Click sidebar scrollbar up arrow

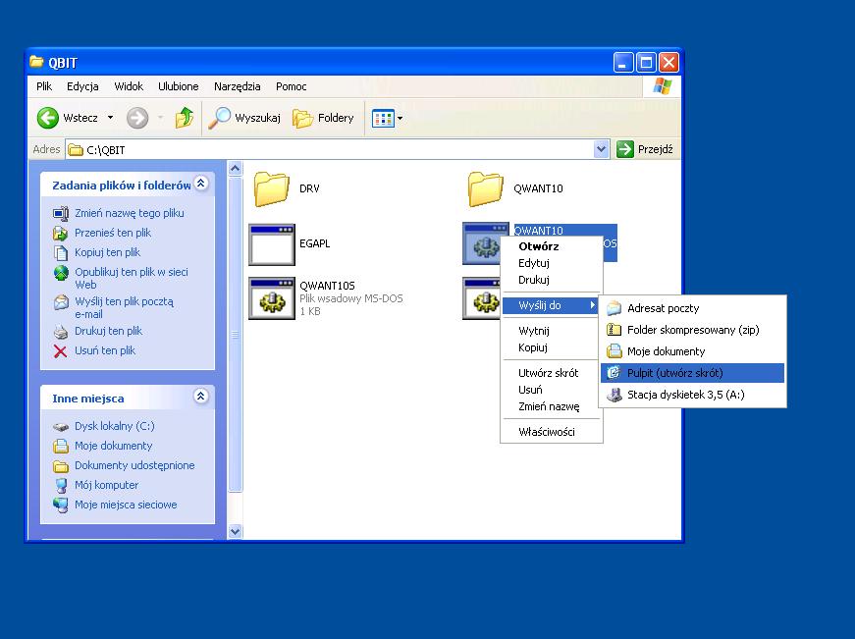(x=235, y=169)
